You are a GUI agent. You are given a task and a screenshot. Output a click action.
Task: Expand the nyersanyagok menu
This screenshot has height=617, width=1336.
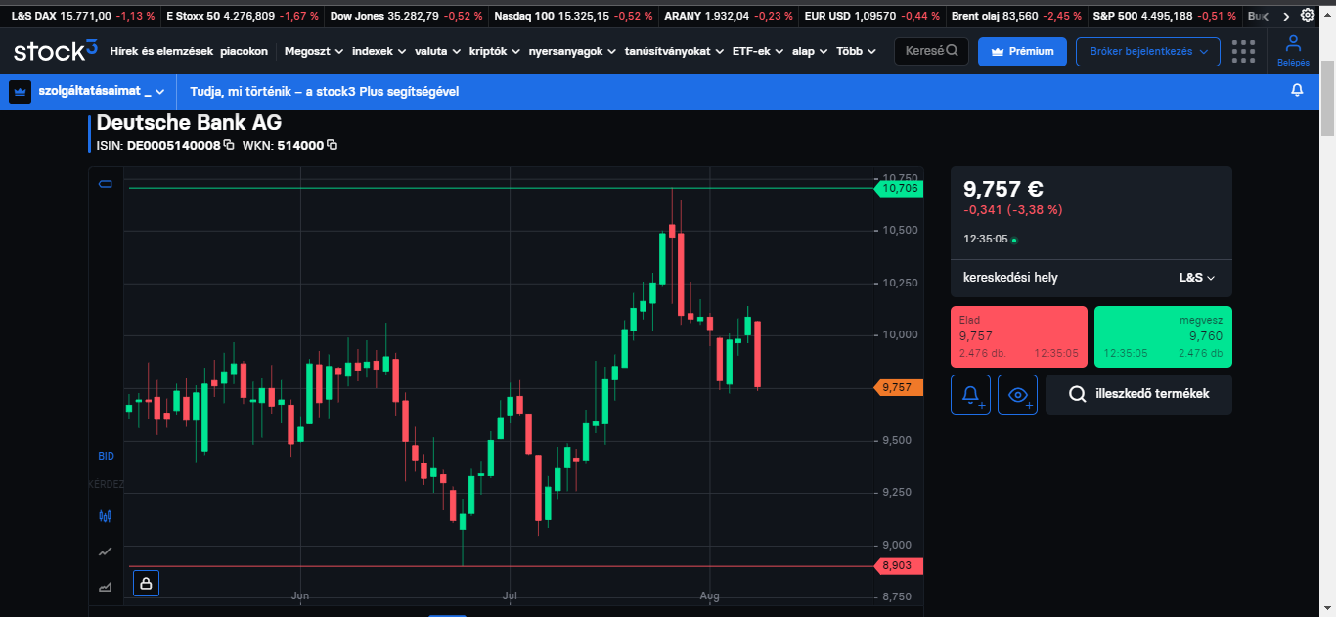click(x=572, y=51)
